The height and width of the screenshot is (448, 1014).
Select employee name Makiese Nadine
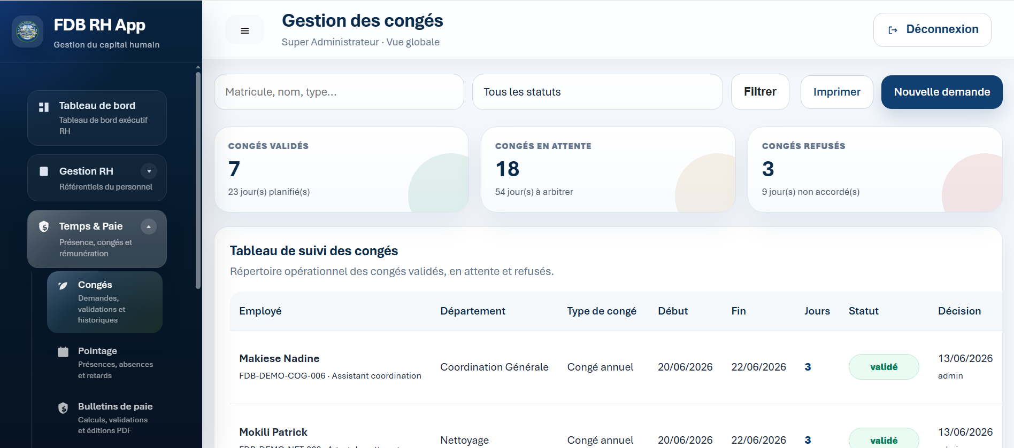(279, 358)
